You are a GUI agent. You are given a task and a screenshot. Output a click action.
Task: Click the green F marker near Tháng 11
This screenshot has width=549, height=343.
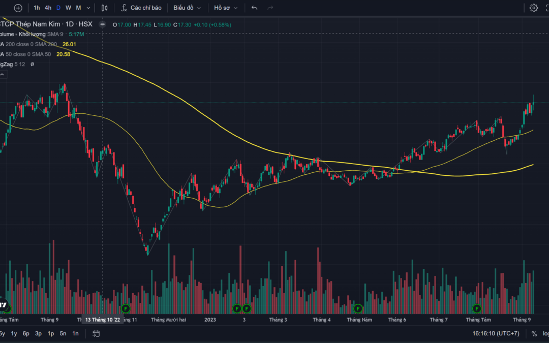pos(126,308)
